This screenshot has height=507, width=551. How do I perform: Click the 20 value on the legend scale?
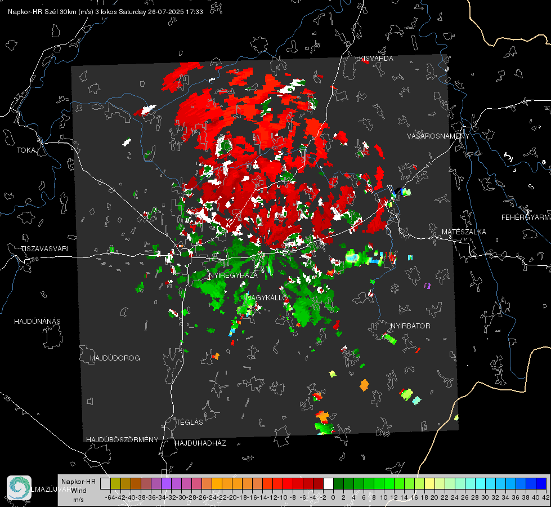point(434,497)
